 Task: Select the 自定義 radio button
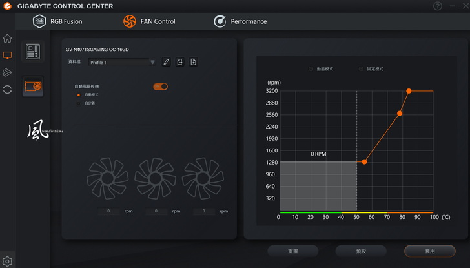pyautogui.click(x=79, y=103)
